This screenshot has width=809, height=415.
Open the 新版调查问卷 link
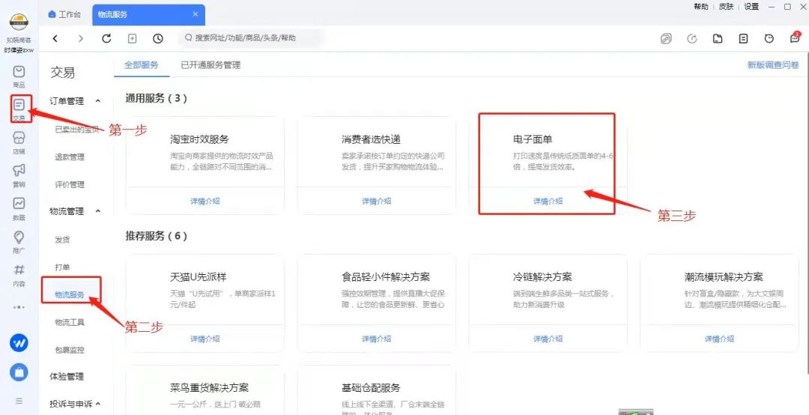772,65
